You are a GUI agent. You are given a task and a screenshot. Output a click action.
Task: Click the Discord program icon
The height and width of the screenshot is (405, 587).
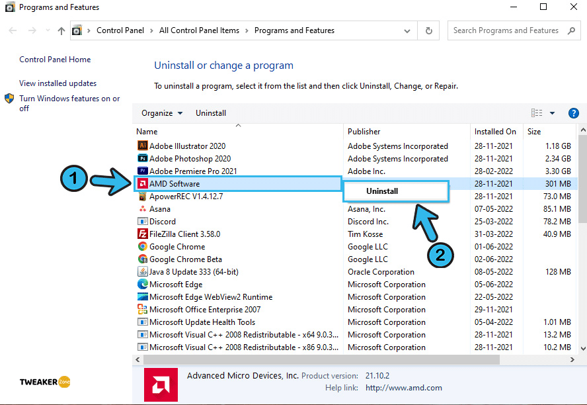tap(143, 222)
